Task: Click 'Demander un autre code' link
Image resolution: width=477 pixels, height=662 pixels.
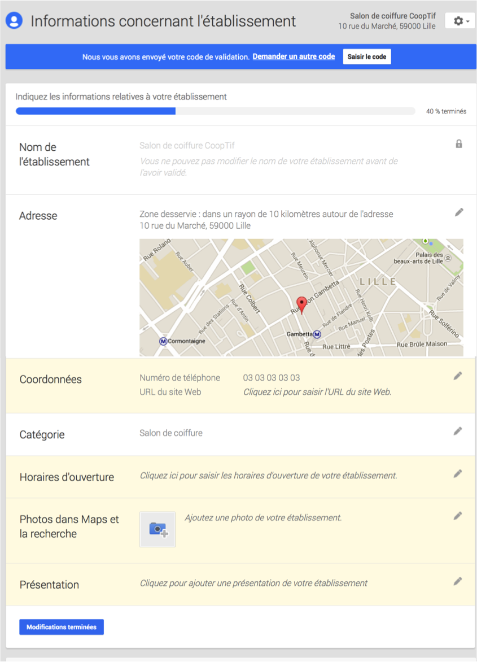Action: pyautogui.click(x=294, y=56)
